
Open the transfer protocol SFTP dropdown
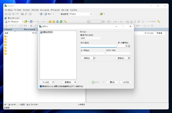coord(92,38)
